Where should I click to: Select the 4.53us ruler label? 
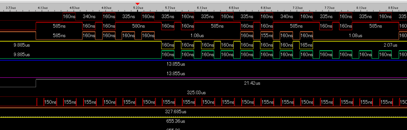74,7
